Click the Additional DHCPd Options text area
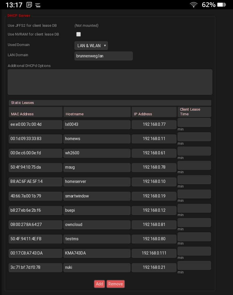Viewport: 233px width, 295px height. pos(110,82)
